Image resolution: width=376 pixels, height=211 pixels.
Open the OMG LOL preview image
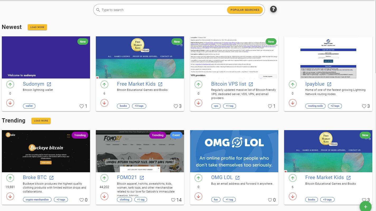[x=234, y=151]
